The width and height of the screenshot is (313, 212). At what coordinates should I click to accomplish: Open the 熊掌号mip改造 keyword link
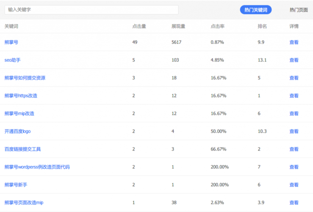[19, 113]
